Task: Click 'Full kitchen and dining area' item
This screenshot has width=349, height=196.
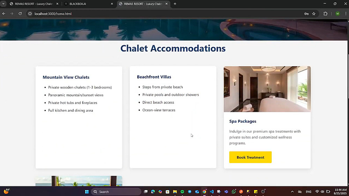Action: pyautogui.click(x=70, y=110)
